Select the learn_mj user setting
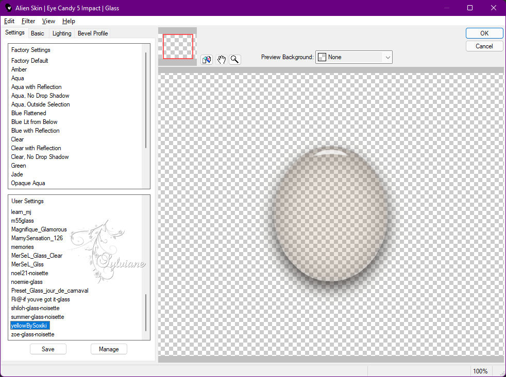The image size is (506, 377). click(21, 212)
